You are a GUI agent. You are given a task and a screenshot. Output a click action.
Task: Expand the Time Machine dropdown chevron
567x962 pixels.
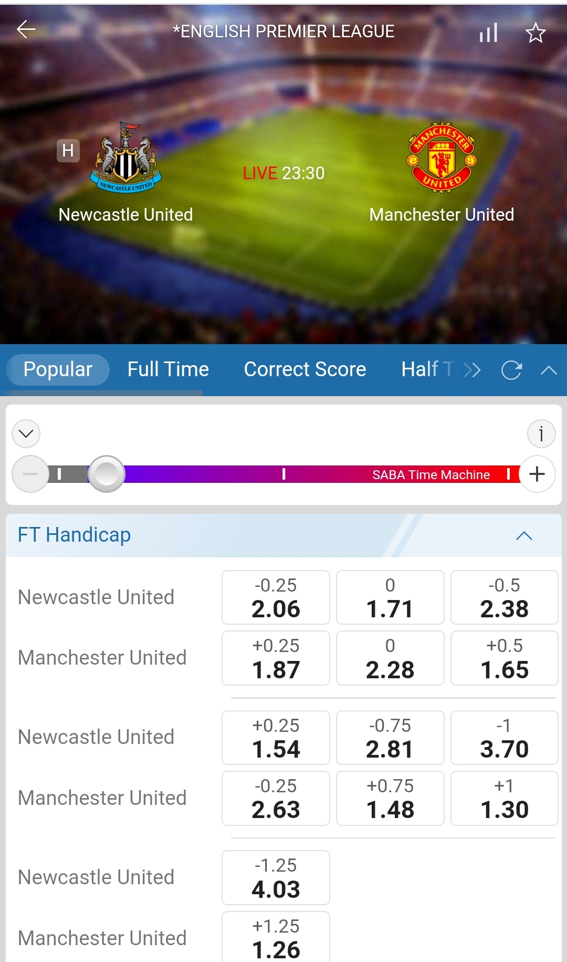26,434
